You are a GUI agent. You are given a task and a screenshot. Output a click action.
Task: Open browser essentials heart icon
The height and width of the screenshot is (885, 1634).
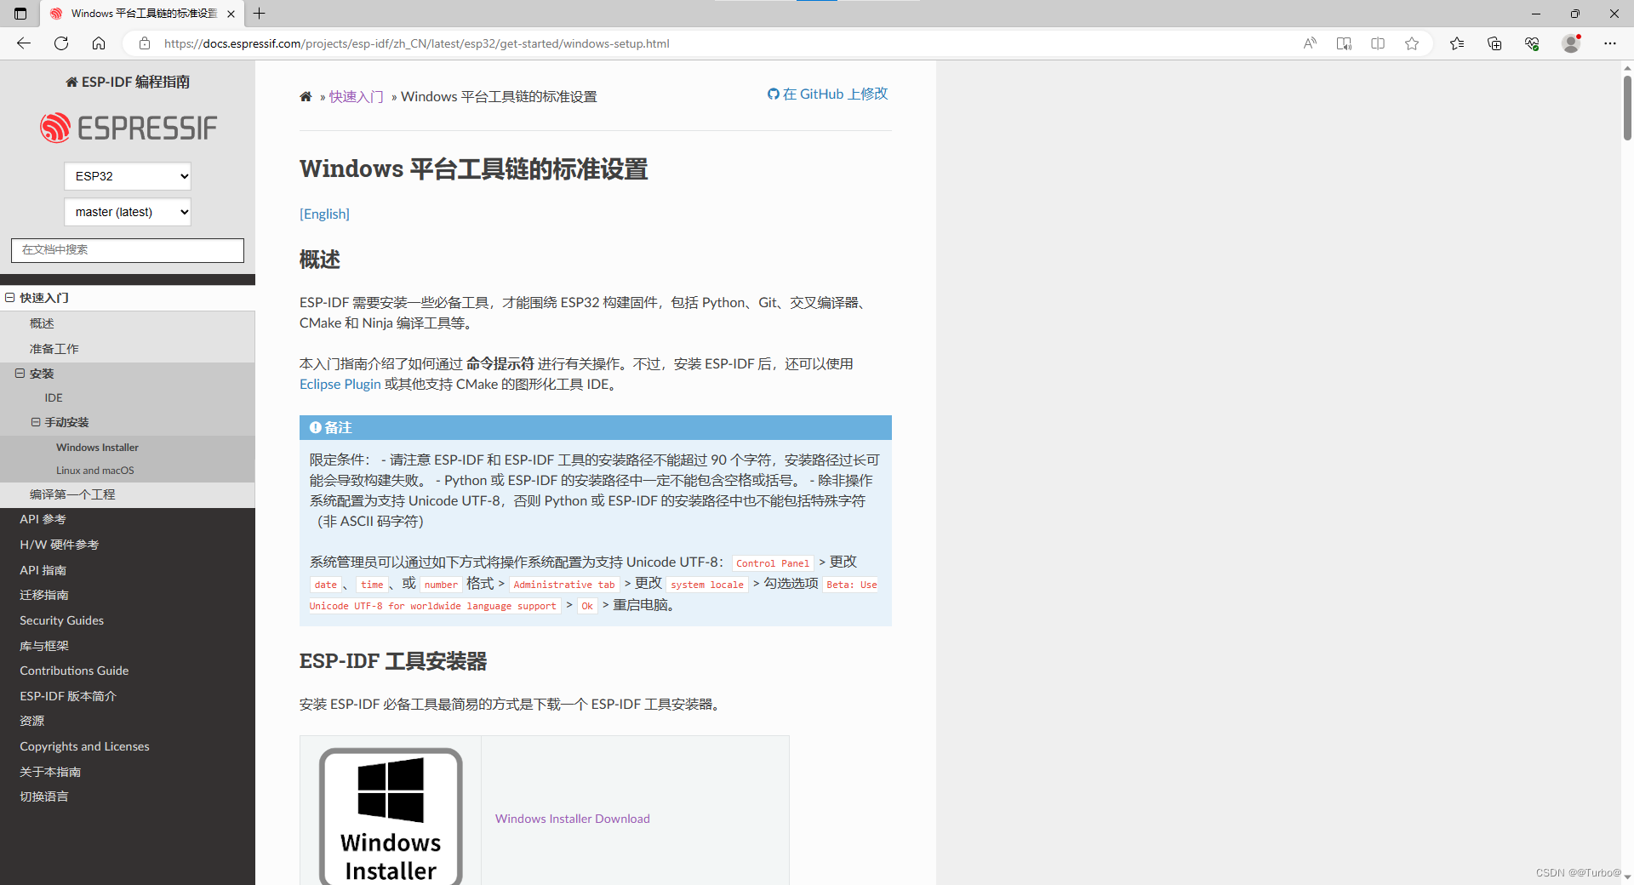pyautogui.click(x=1532, y=43)
